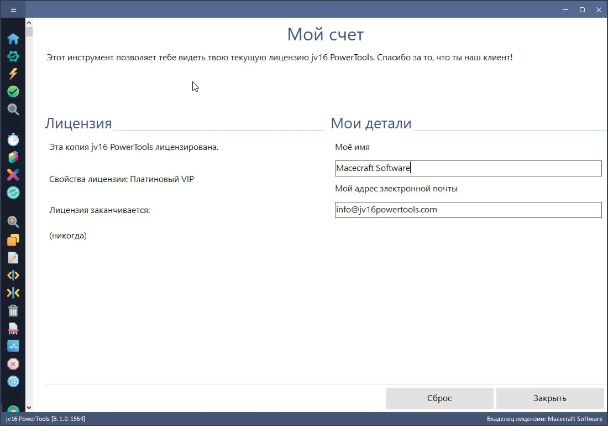
Task: Click the Моё имя label
Action: click(x=352, y=147)
